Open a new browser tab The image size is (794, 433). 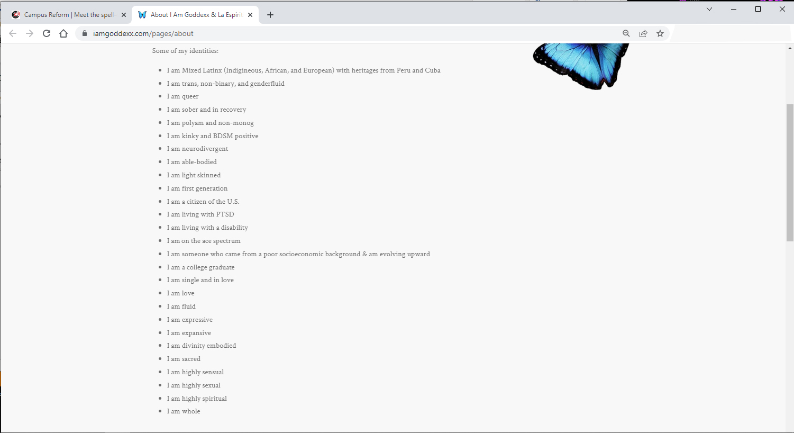coord(270,15)
